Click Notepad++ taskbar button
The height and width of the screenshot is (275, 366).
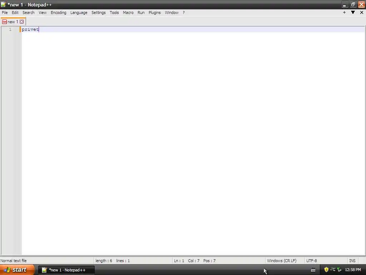click(x=66, y=270)
